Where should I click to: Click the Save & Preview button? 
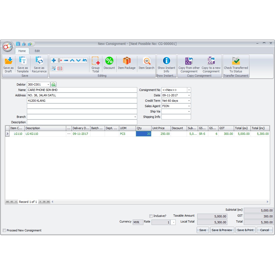click(x=222, y=230)
